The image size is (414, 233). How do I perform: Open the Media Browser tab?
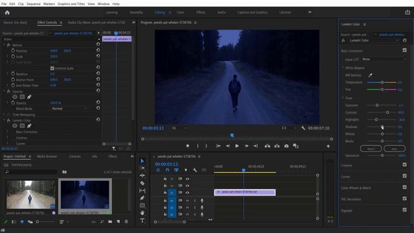tap(47, 157)
